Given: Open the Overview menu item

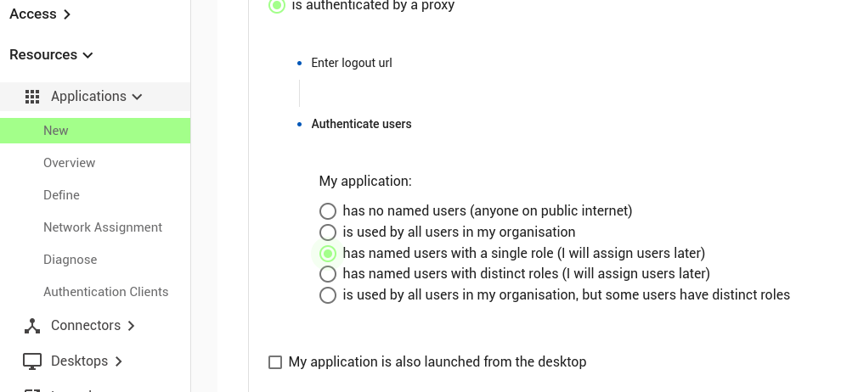Looking at the screenshot, I should point(69,163).
